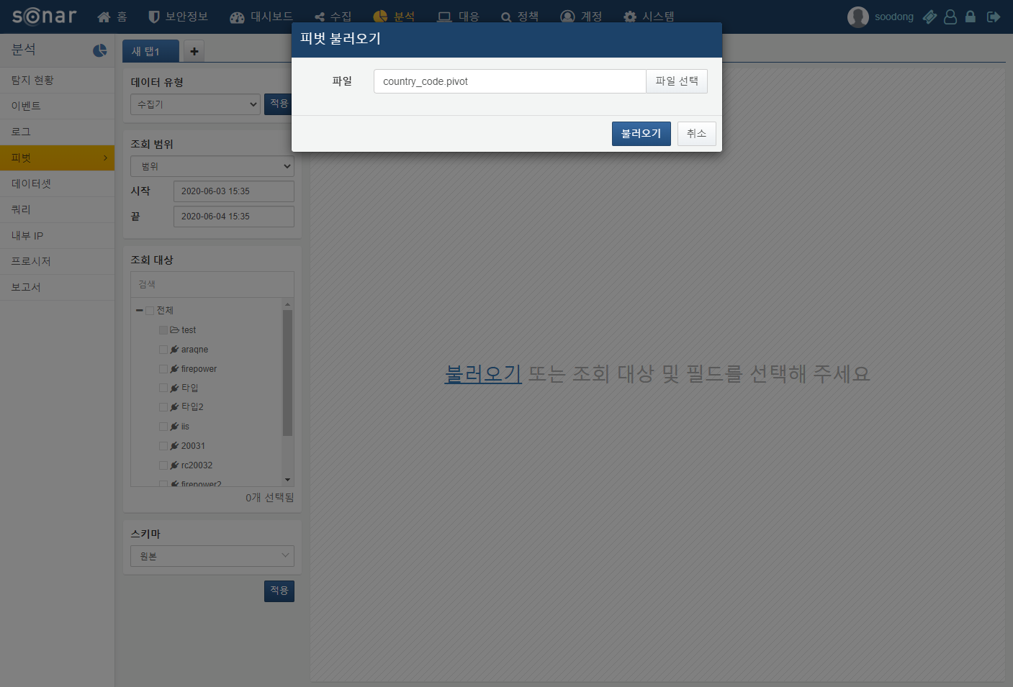Click the plug icon next to iis

pos(174,427)
